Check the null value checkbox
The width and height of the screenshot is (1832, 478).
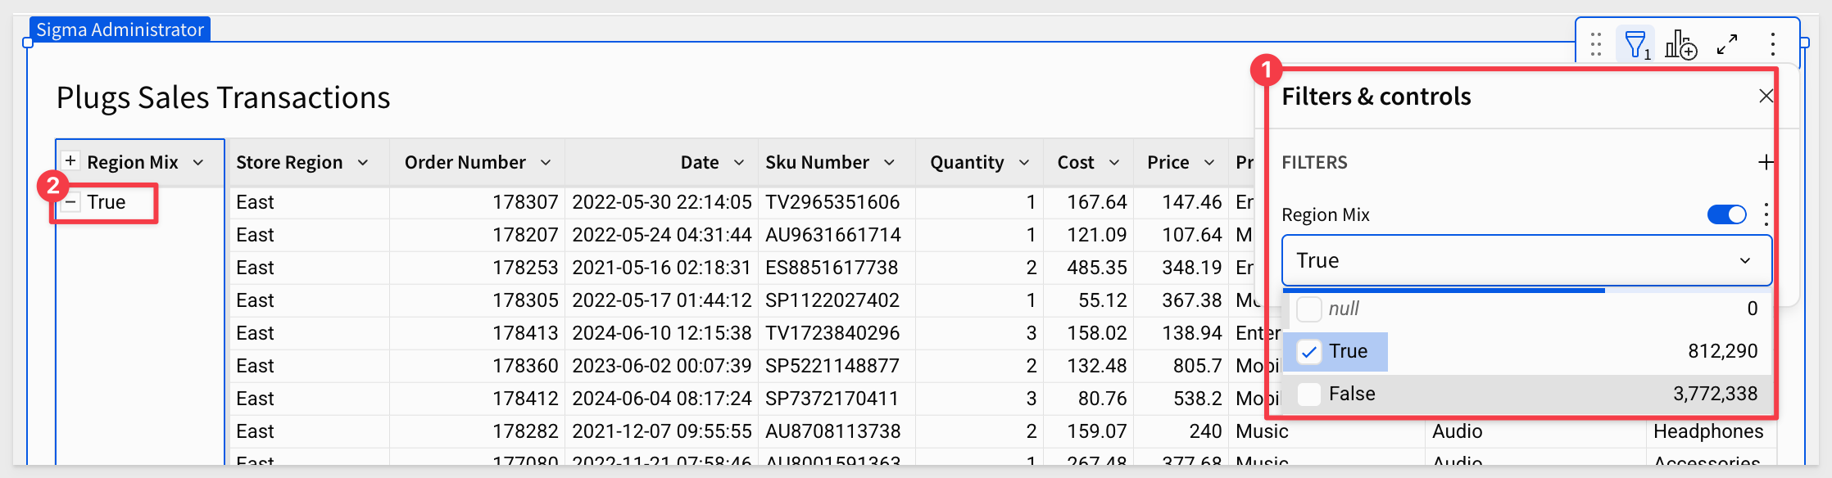(1309, 309)
